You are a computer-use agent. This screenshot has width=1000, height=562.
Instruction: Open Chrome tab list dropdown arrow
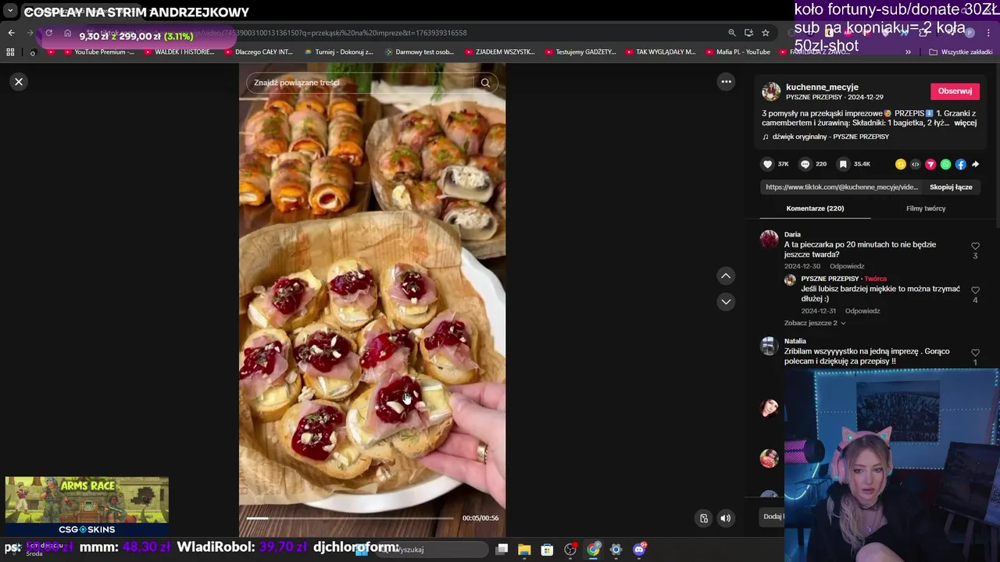point(10,11)
